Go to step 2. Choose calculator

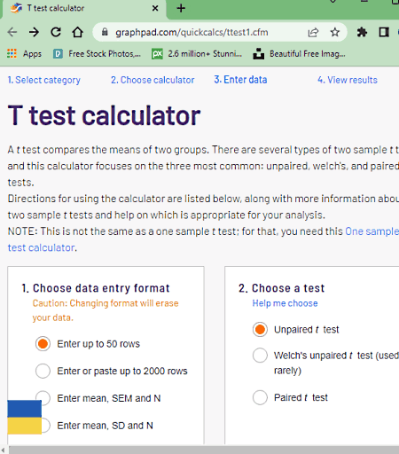coord(153,80)
